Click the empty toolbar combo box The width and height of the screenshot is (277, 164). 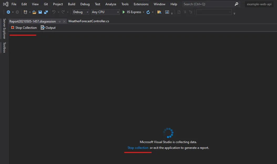click(214, 12)
